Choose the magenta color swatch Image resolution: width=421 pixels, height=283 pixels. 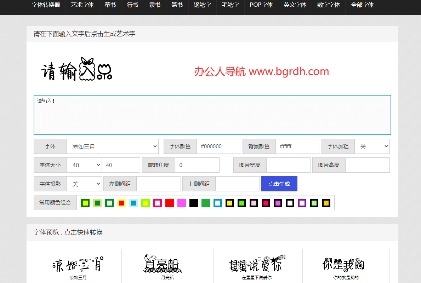181,203
